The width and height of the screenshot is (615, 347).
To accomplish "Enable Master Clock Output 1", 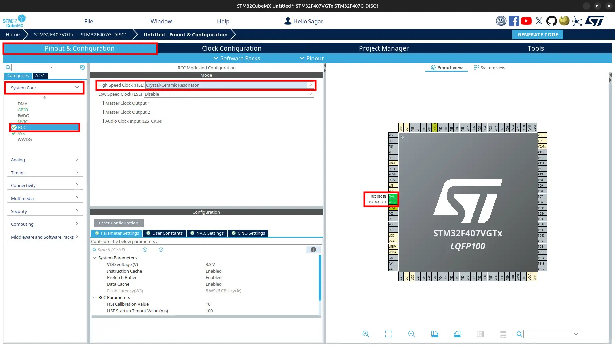I will 102,103.
